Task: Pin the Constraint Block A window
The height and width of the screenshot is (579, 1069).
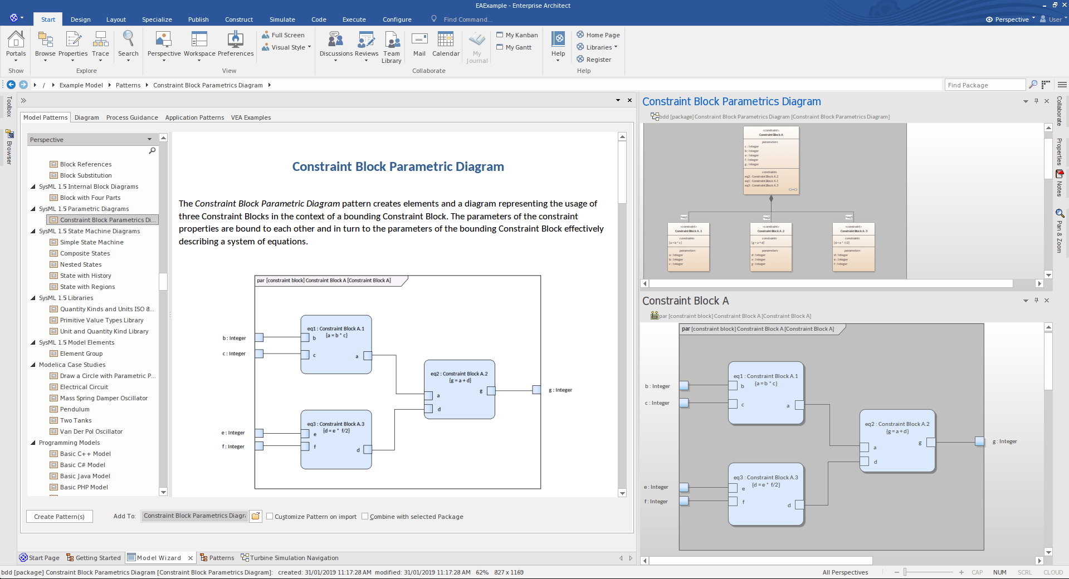Action: 1036,301
